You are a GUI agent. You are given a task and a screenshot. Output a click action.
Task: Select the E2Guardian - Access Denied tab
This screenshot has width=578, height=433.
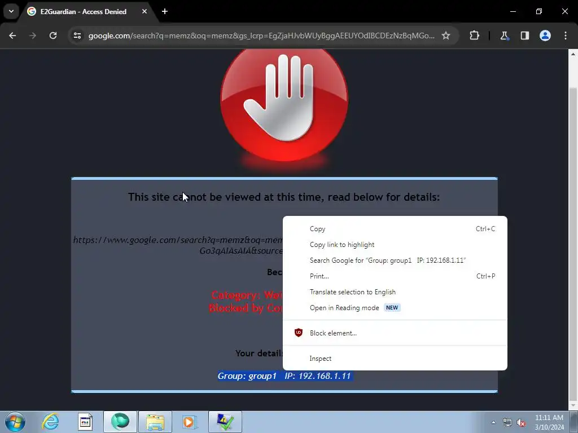pos(84,11)
